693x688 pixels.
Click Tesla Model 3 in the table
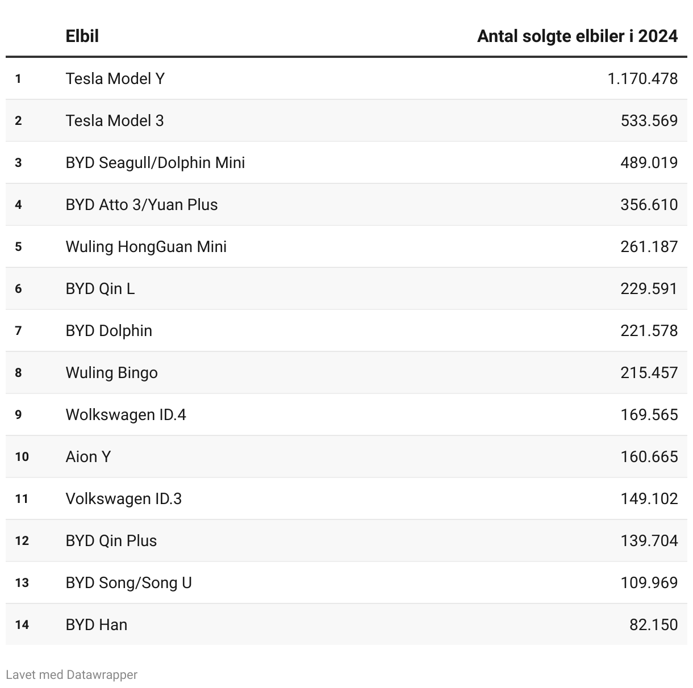pos(114,120)
